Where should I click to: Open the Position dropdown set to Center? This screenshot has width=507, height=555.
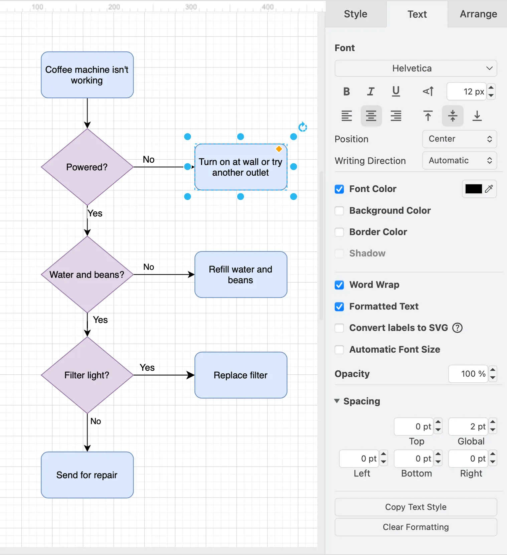point(460,139)
